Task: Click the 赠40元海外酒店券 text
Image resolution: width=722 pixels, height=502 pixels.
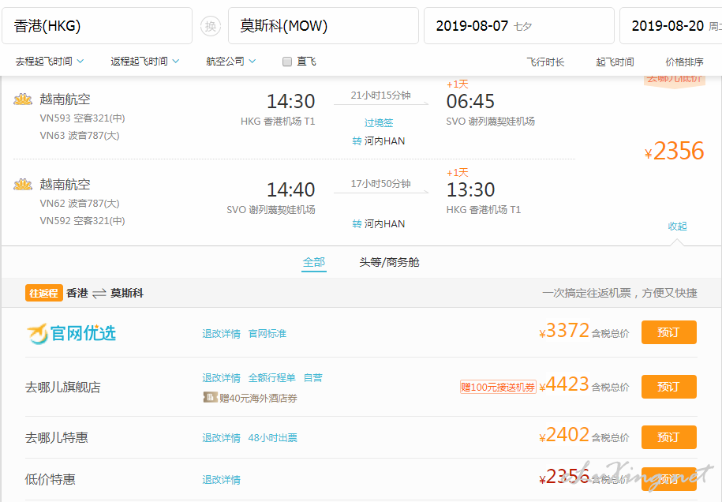Action: point(258,398)
